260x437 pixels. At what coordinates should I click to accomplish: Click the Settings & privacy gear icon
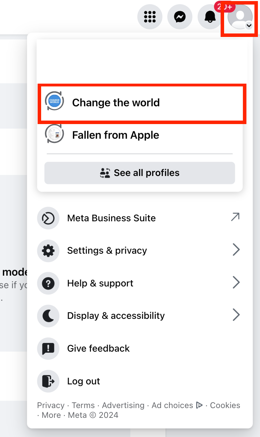(x=48, y=251)
